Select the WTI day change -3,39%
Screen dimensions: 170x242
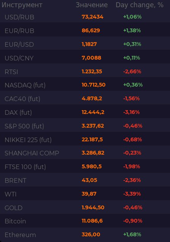click(132, 194)
